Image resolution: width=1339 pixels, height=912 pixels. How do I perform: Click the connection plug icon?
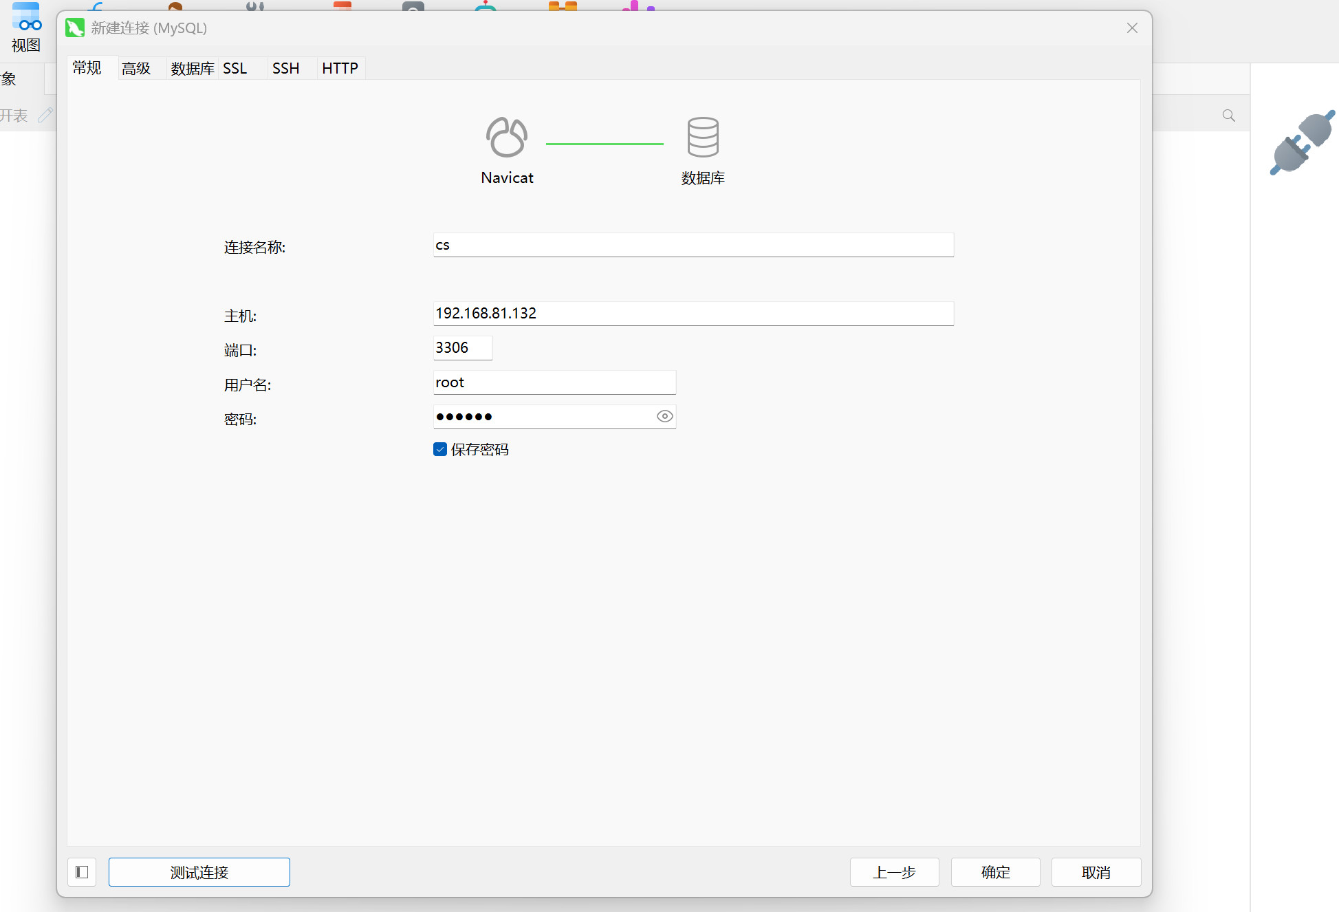point(1302,142)
